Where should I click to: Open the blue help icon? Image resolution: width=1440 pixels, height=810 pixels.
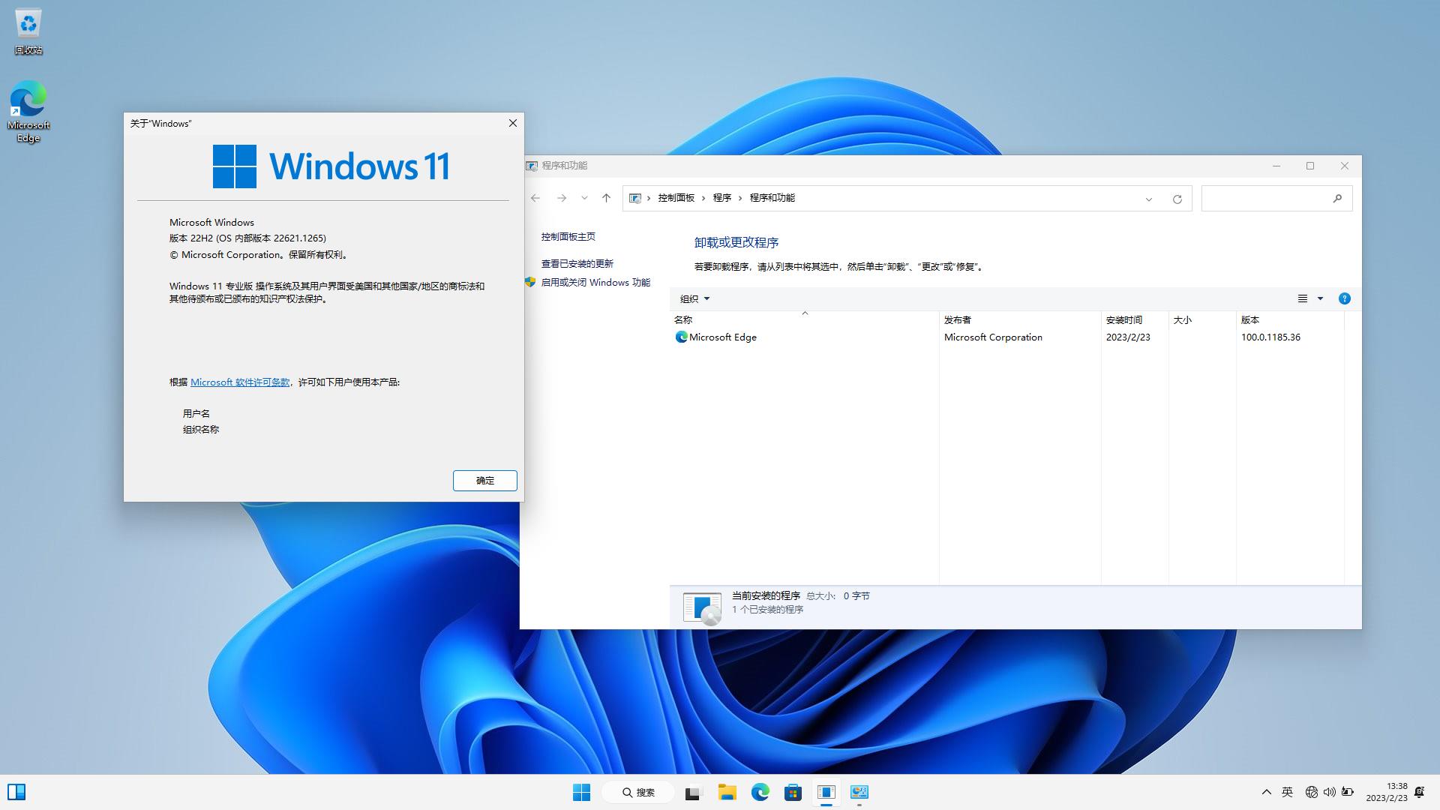click(x=1345, y=298)
